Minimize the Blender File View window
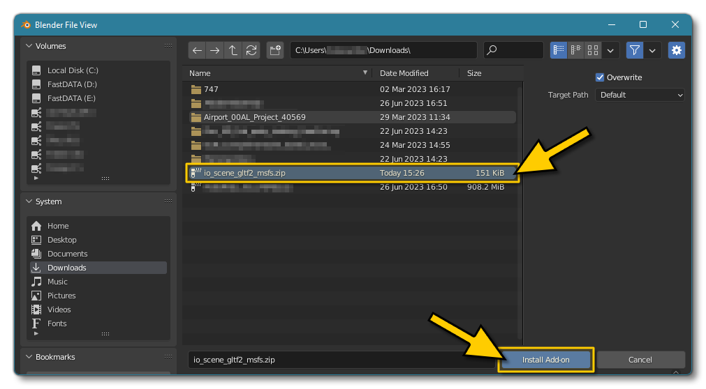 point(612,24)
